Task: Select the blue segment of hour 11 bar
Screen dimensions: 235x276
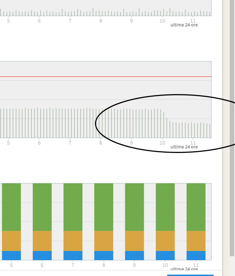Action: (196, 256)
